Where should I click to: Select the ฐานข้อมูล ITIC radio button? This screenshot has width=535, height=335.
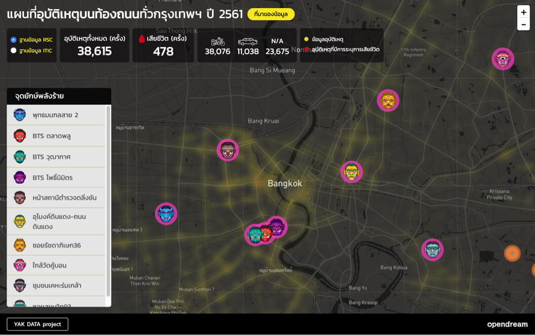coord(14,50)
